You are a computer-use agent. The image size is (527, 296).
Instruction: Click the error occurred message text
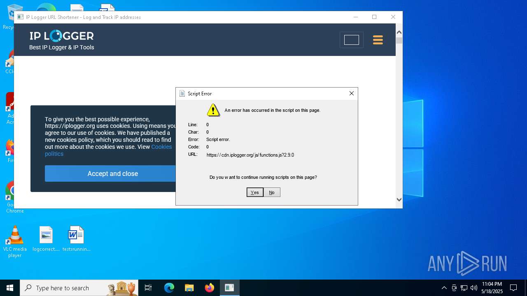pos(272,110)
